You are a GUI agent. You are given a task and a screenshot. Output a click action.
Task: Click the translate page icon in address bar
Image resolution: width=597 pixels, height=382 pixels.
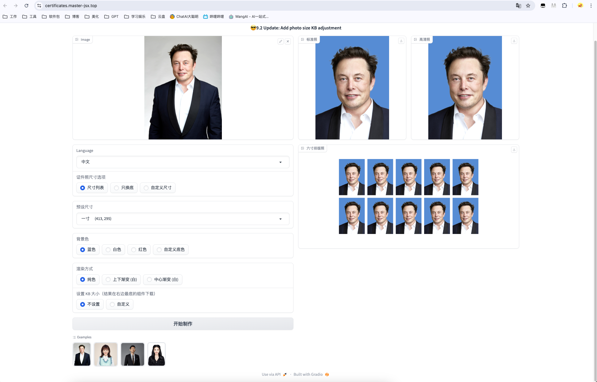pos(518,6)
